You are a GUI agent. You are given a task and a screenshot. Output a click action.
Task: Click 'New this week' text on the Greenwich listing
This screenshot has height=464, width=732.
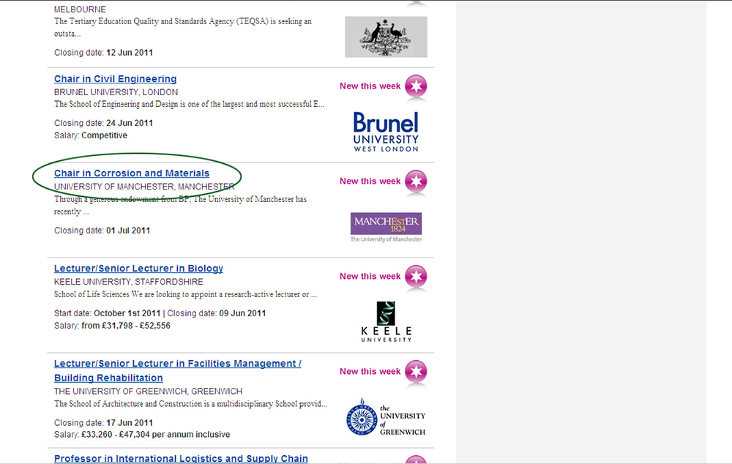point(370,372)
